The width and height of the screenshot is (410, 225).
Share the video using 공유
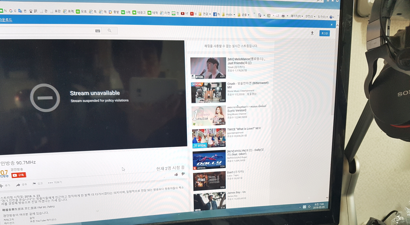coord(22,185)
